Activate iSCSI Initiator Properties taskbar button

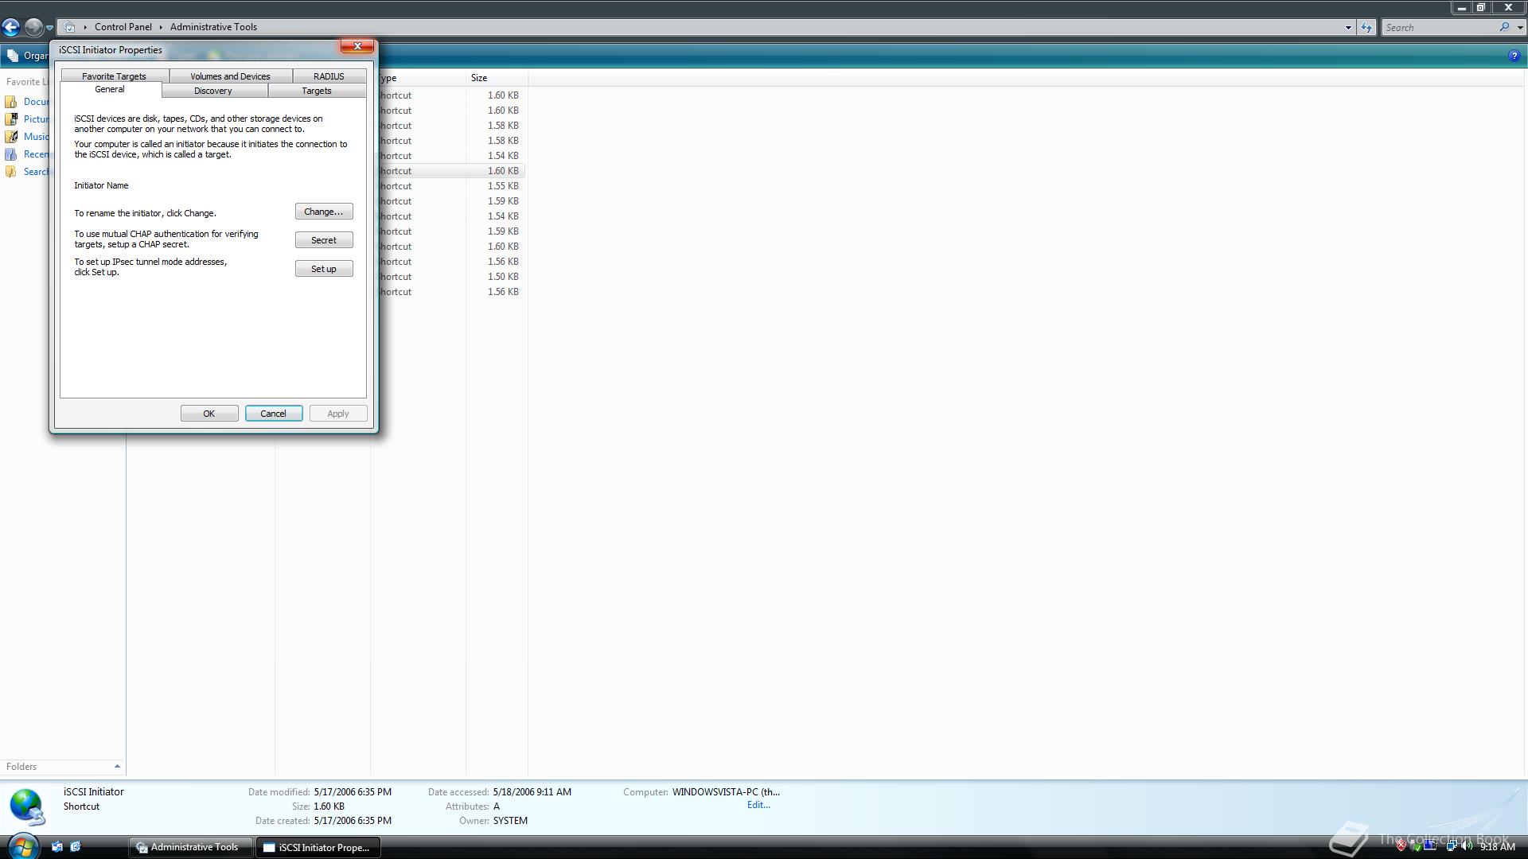point(318,847)
